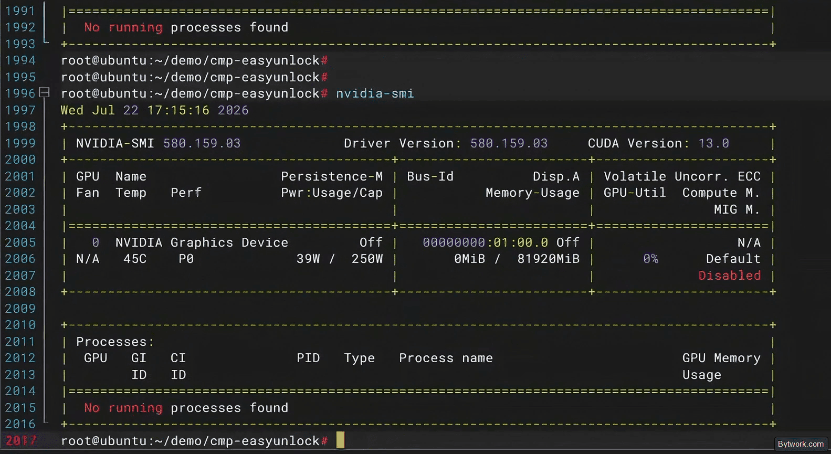831x454 pixels.
Task: Click the shell prompt on line 1995
Action: click(x=194, y=77)
